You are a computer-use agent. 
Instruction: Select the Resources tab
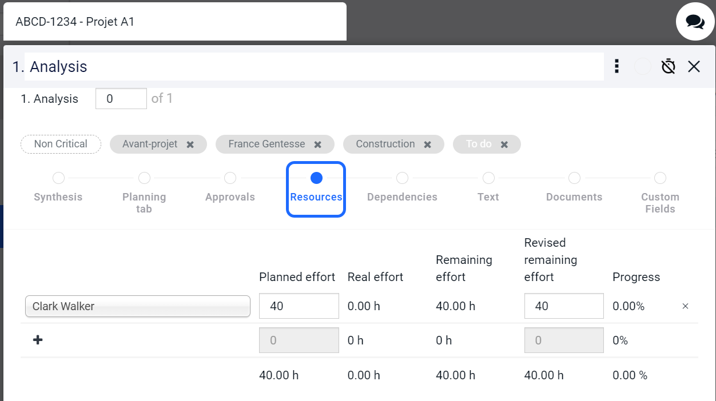(x=316, y=189)
